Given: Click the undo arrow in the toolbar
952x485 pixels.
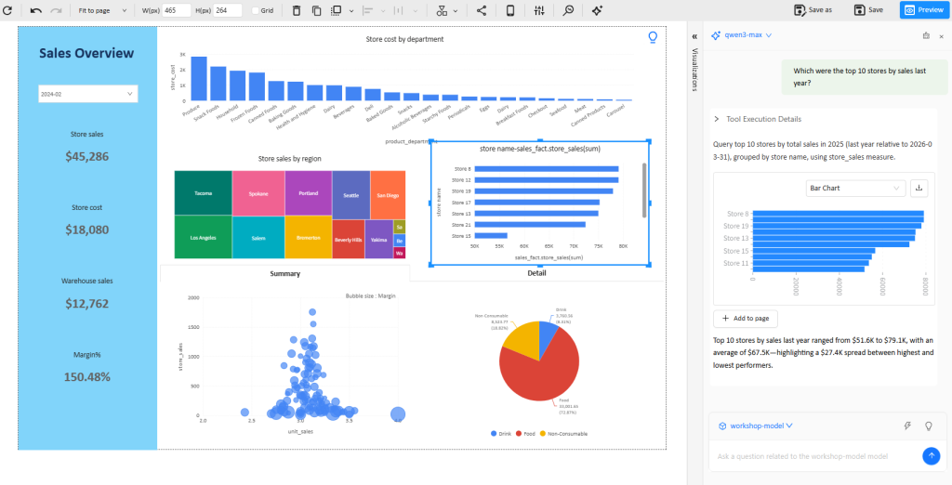Looking at the screenshot, I should pyautogui.click(x=35, y=10).
